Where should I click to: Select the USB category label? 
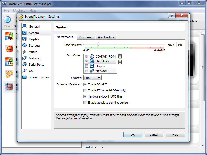[x=32, y=71]
